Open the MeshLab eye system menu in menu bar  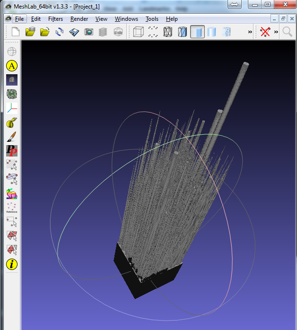(x=8, y=19)
